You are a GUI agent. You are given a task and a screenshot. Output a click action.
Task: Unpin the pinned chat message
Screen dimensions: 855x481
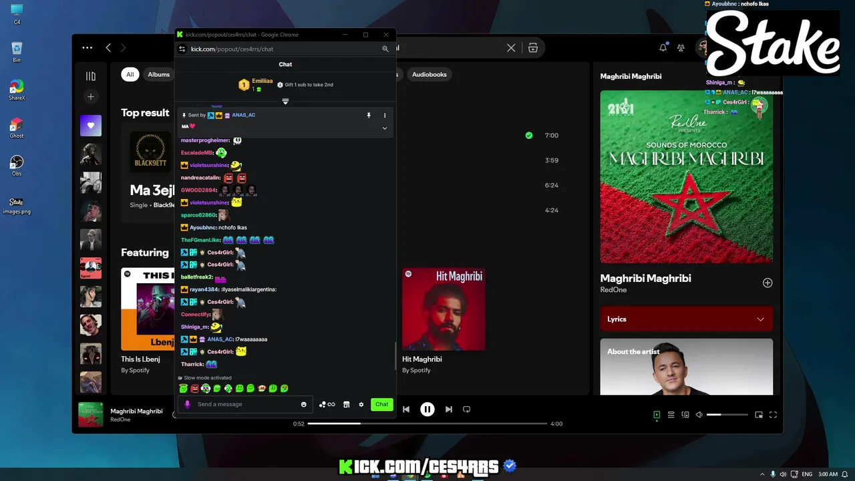coord(368,116)
